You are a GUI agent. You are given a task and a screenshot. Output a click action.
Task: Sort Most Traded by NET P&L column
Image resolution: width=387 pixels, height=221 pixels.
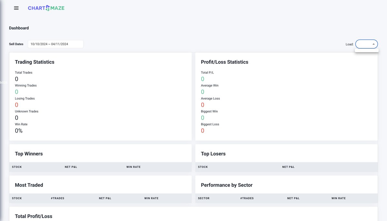[105, 198]
